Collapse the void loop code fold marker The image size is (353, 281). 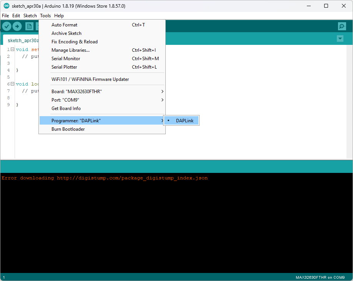(x=13, y=84)
